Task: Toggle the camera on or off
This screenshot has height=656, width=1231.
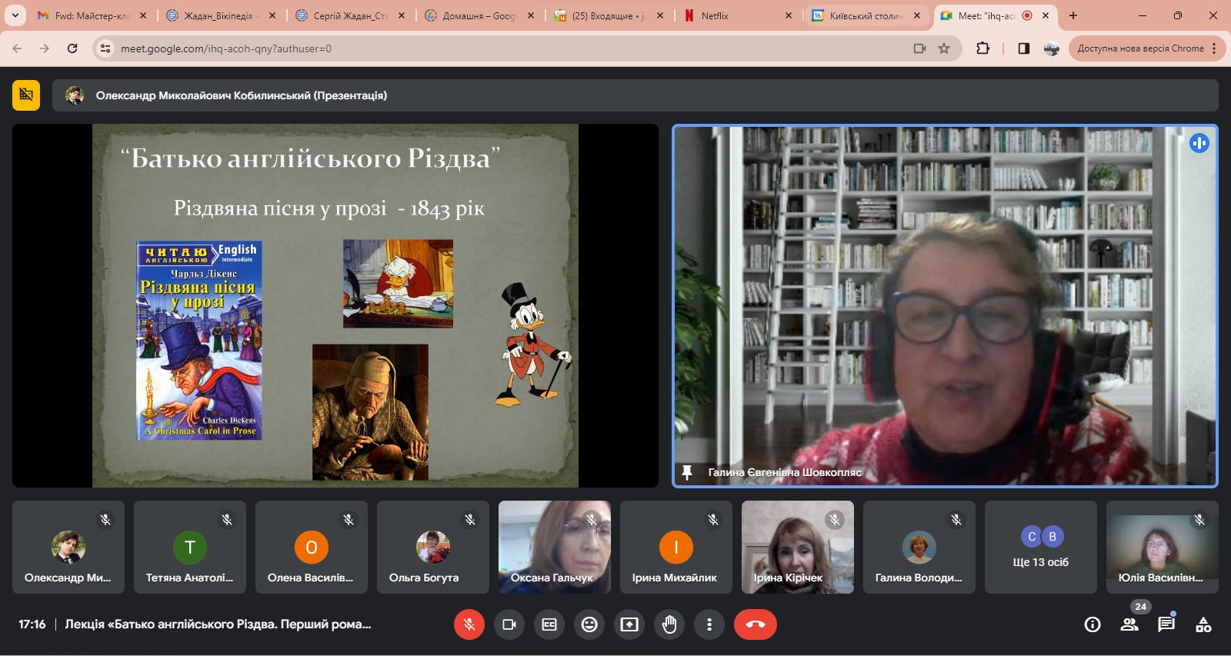Action: click(509, 624)
